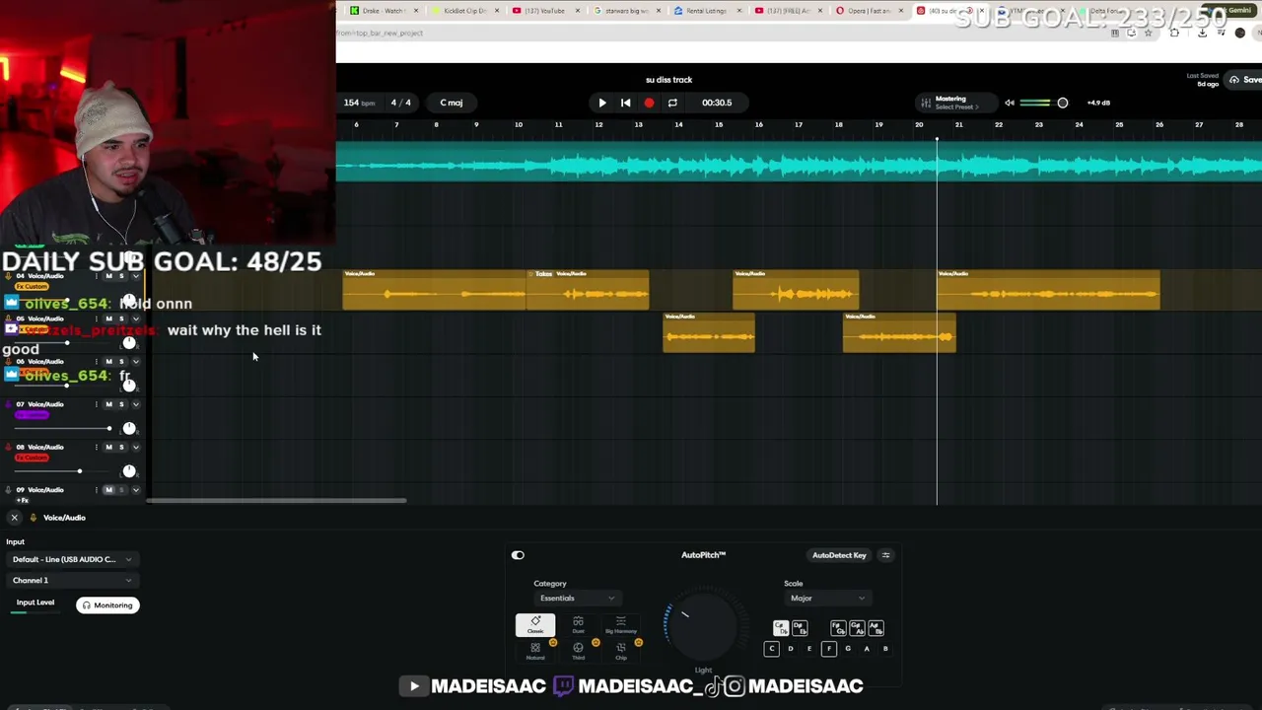
Task: Unmute track 09 Voice/Audio
Action: (x=108, y=489)
